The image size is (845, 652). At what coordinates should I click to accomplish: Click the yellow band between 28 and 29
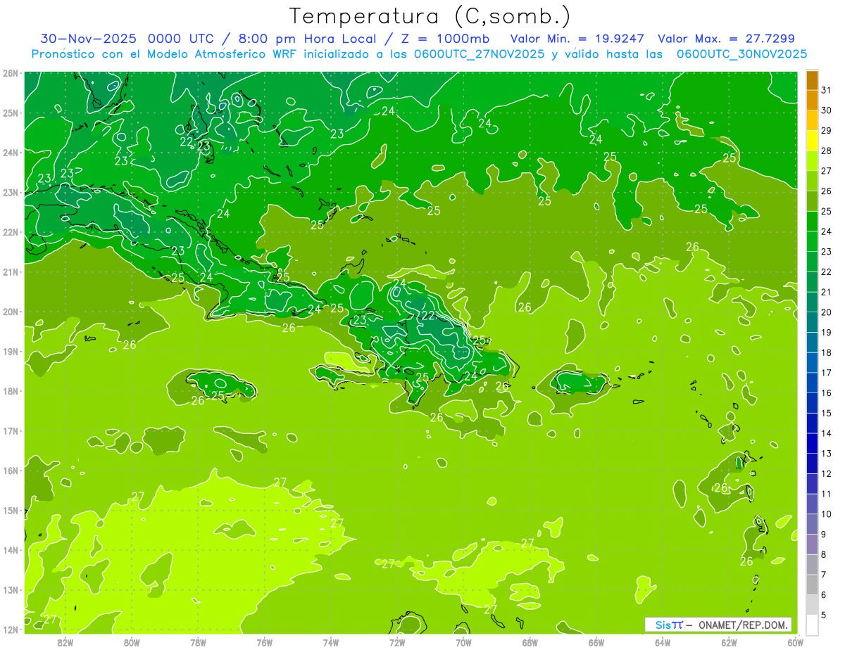coord(812,141)
